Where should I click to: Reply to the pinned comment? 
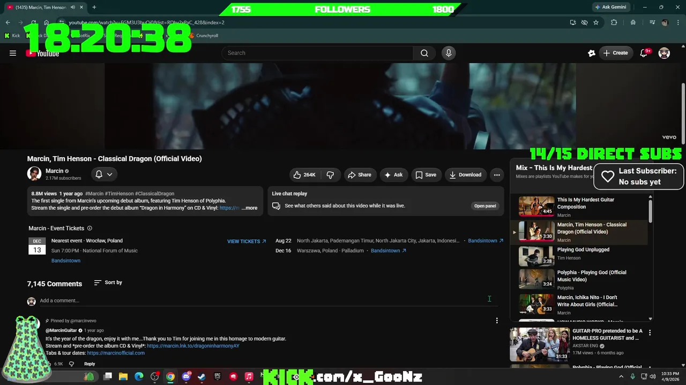tap(90, 364)
